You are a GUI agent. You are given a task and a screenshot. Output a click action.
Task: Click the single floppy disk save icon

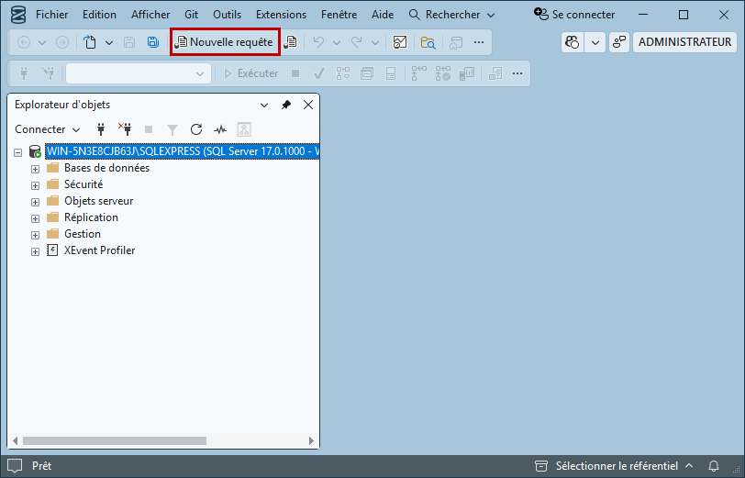pos(129,42)
